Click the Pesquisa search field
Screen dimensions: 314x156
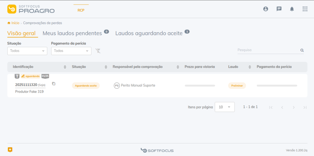pos(268,50)
